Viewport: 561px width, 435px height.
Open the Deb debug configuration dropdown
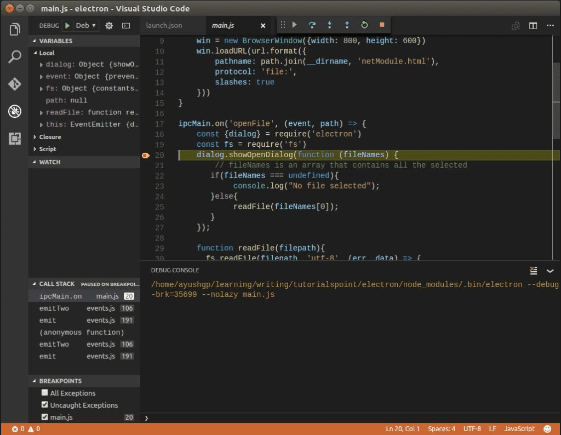[87, 25]
